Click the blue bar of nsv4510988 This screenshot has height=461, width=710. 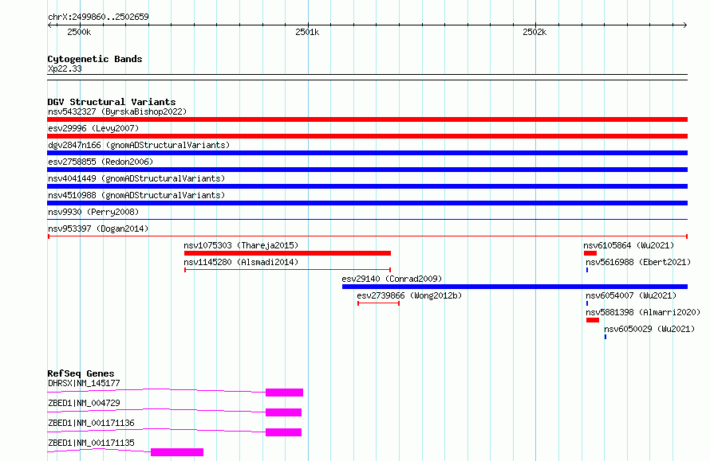tap(367, 203)
